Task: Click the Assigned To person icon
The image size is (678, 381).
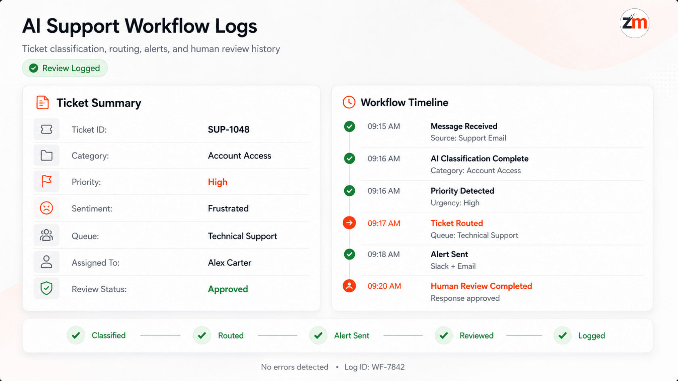Action: tap(46, 262)
